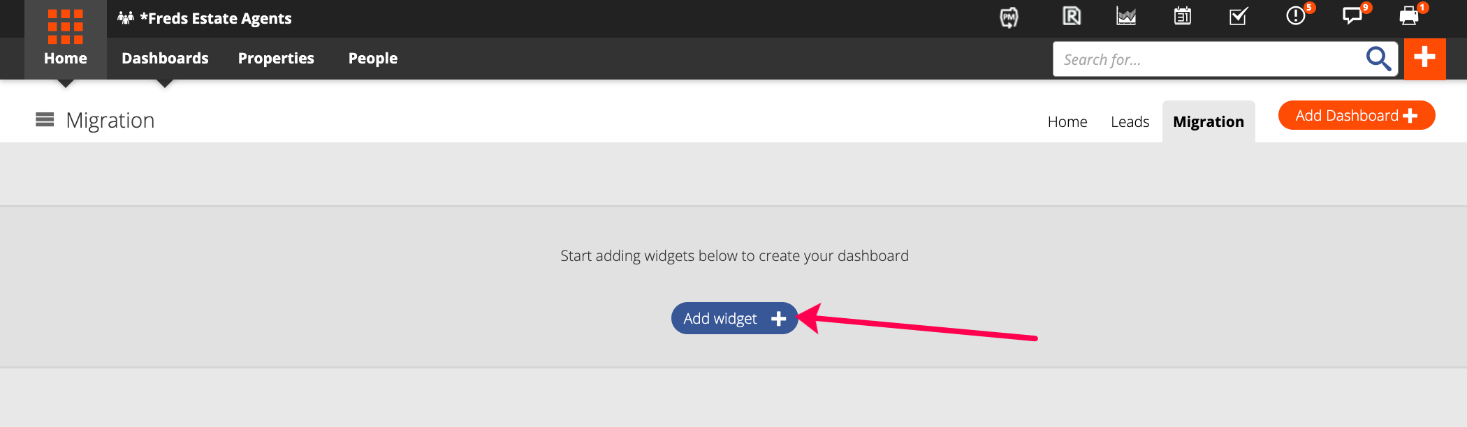1467x427 pixels.
Task: Open the Home menu in navigation bar
Action: click(66, 59)
